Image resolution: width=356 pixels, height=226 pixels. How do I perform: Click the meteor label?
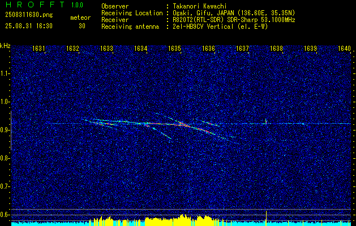pyautogui.click(x=80, y=18)
